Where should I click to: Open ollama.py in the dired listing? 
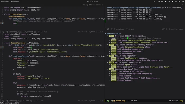click(x=157, y=19)
